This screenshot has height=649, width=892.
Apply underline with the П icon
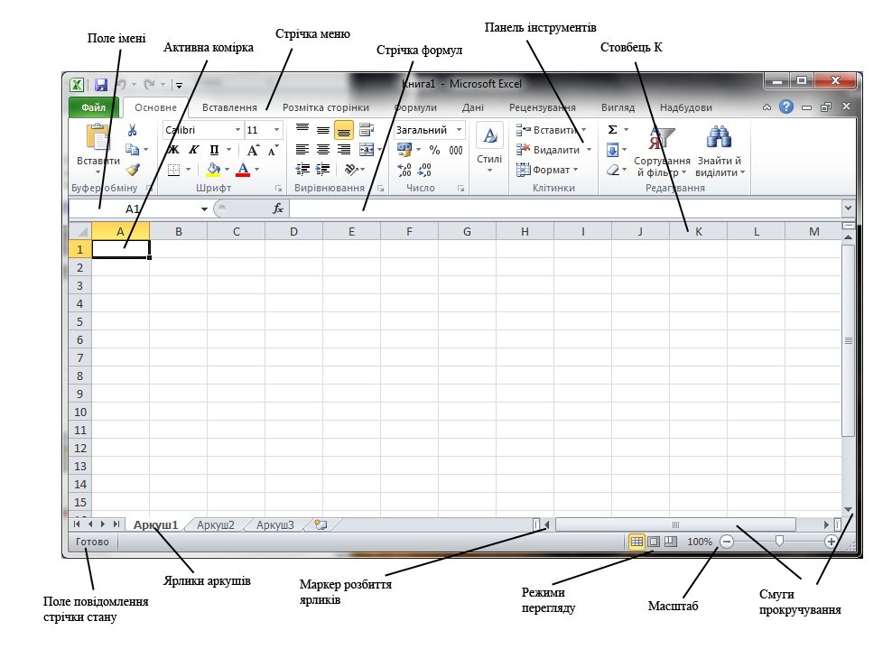(214, 150)
